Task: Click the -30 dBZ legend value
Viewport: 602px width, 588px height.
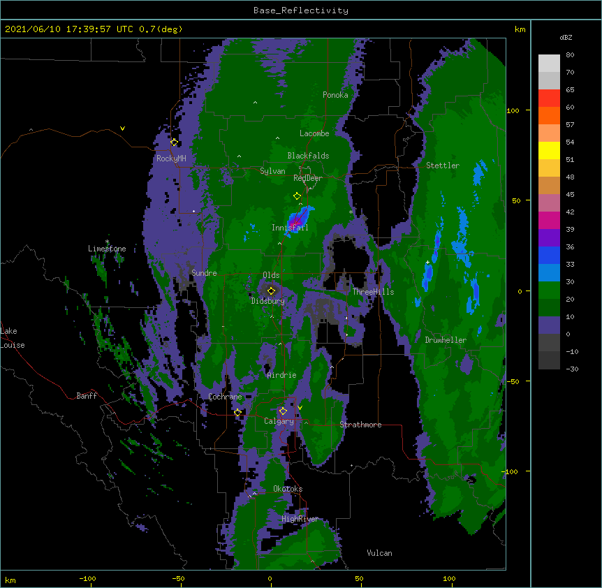Action: point(572,369)
